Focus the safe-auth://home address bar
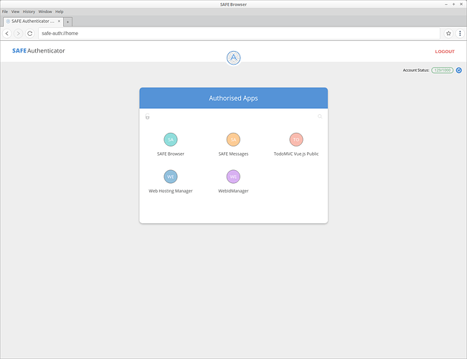 239,34
